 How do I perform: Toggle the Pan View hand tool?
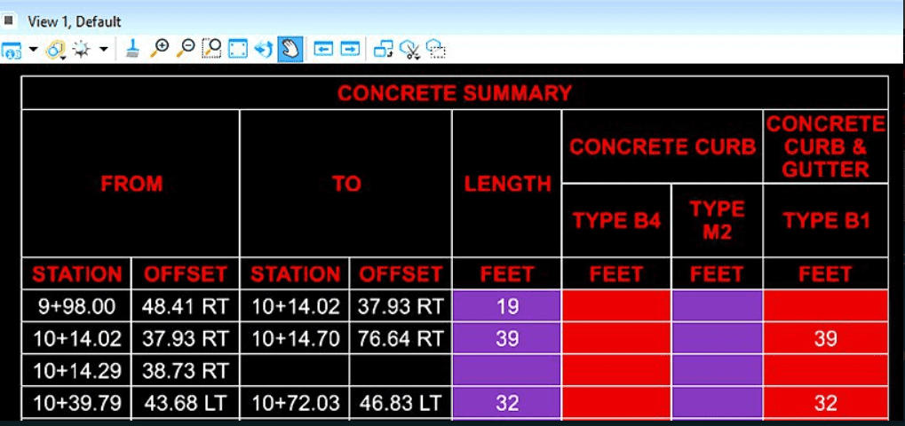coord(290,50)
